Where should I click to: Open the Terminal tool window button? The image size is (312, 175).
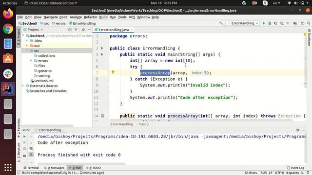point(31,168)
